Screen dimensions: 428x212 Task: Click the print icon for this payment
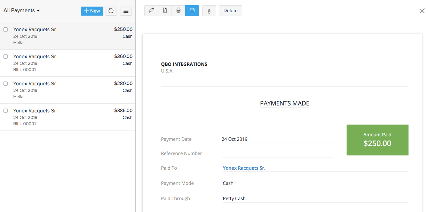[179, 10]
